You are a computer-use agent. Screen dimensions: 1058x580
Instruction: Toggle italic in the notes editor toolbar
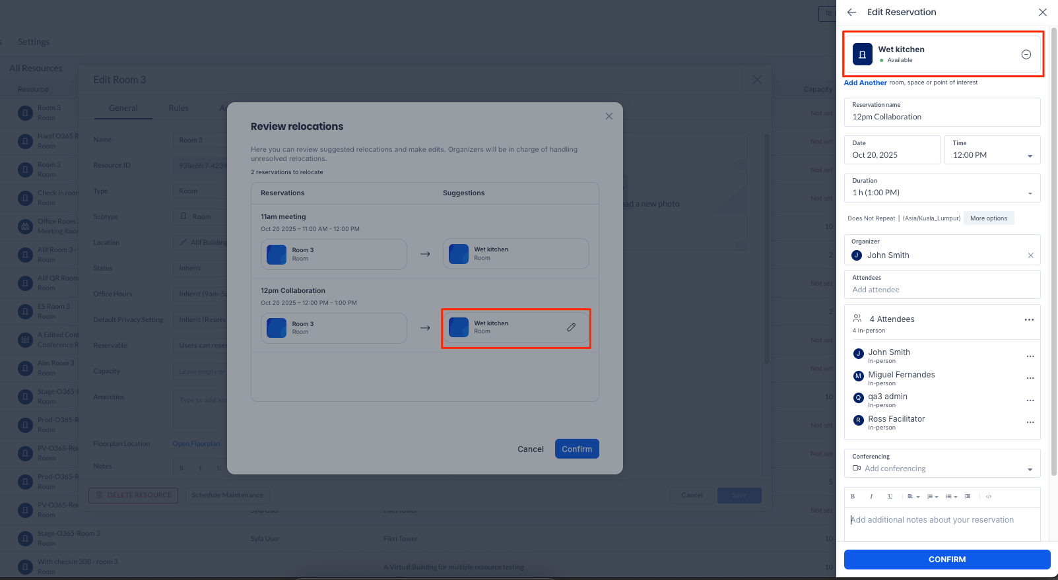tap(871, 496)
